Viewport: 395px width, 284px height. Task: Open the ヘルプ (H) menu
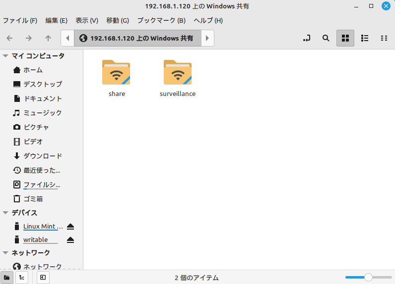[208, 21]
